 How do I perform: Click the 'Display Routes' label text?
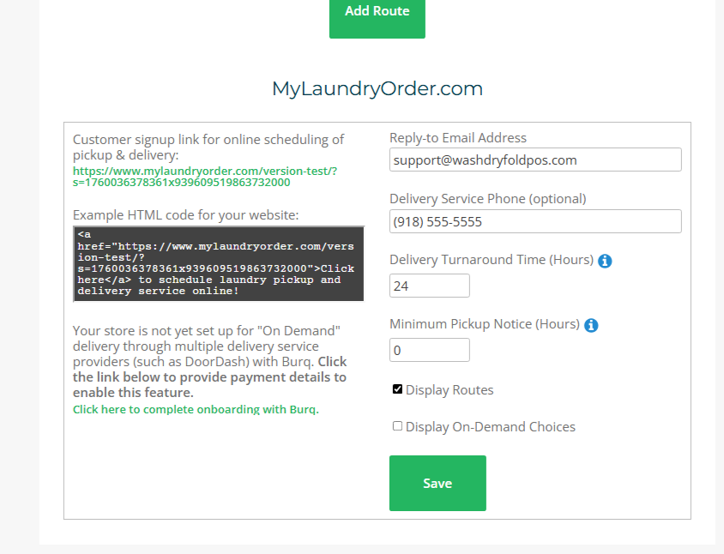point(449,390)
